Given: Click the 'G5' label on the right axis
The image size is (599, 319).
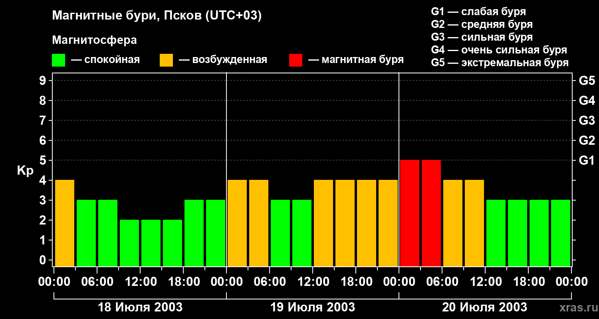Looking at the screenshot, I should coord(587,81).
